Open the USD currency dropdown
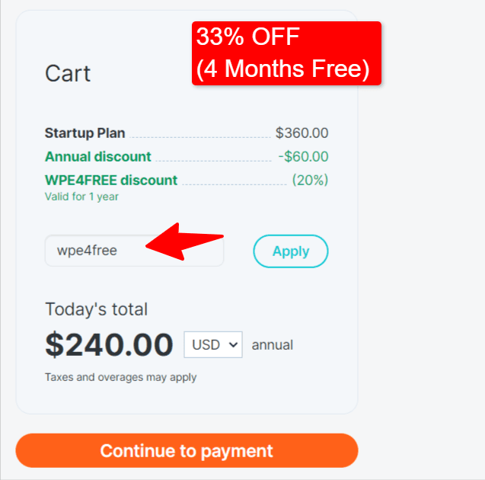This screenshot has width=485, height=480. [x=212, y=344]
